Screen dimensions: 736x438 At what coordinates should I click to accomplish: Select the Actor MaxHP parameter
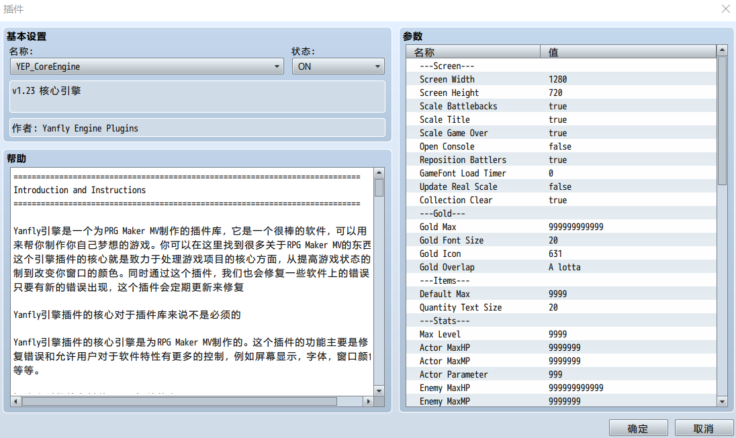click(x=561, y=347)
